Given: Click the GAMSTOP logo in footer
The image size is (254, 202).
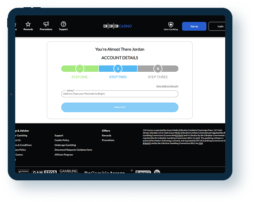Looking at the screenshot, I should [x=44, y=172].
